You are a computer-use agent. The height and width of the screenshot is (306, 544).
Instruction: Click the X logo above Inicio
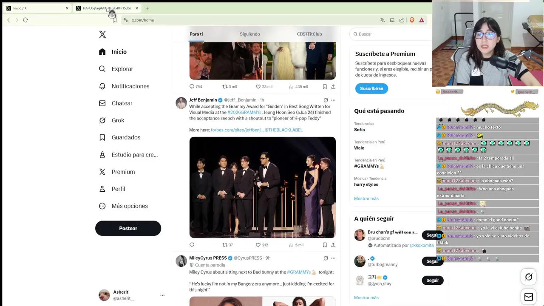coord(102,34)
